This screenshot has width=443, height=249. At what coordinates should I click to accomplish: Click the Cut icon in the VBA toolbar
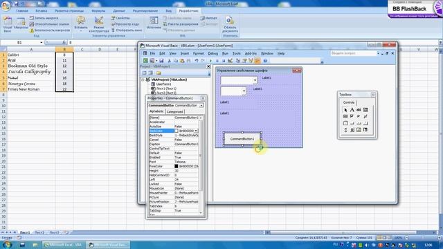[169, 61]
